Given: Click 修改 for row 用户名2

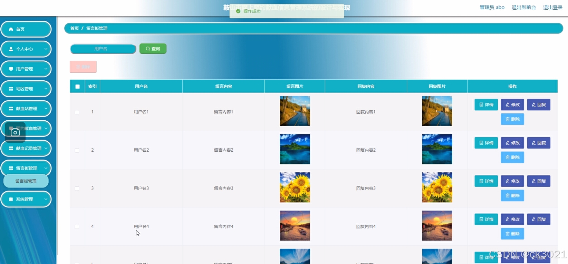Looking at the screenshot, I should 512,143.
